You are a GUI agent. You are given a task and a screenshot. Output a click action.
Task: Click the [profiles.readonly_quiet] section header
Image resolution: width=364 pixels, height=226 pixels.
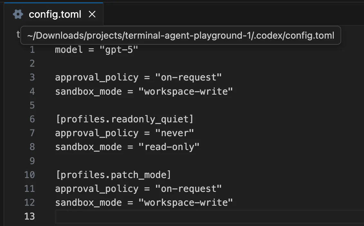pos(124,119)
